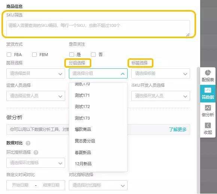Select the 筛数据 sidebar icon
The height and width of the screenshot is (194, 217).
(x=208, y=90)
